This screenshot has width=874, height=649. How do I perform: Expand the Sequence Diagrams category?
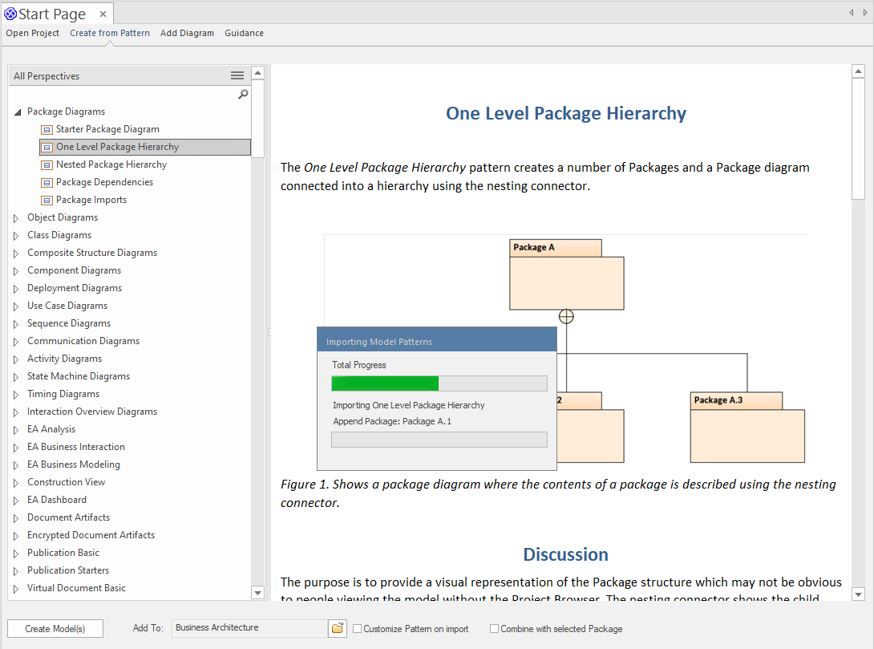point(17,323)
